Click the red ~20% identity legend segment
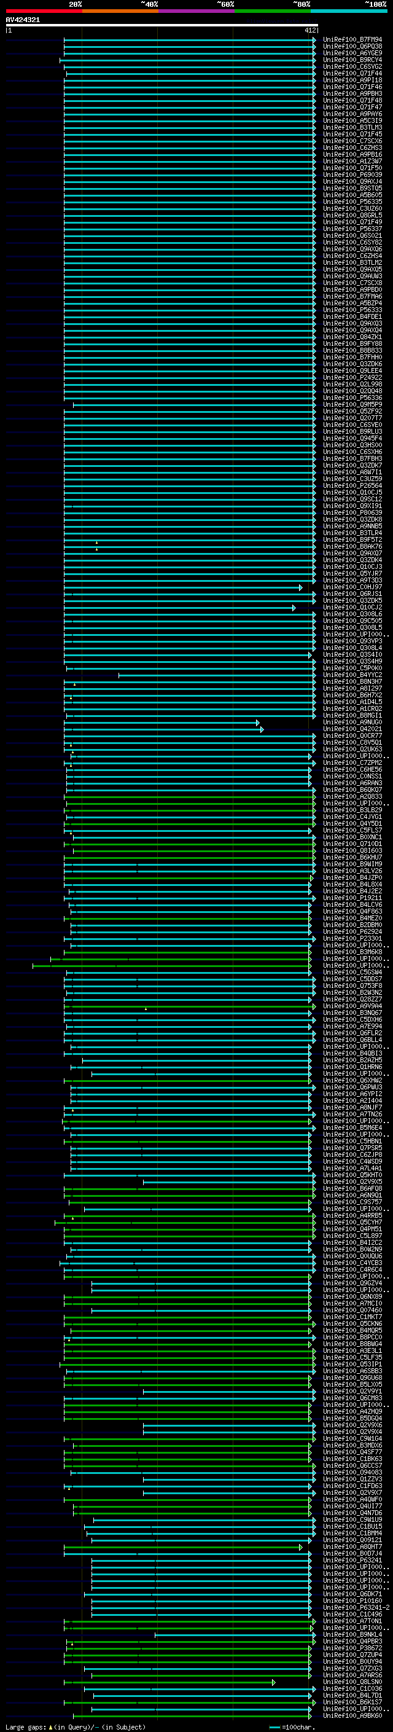The image size is (393, 1732). 44,11
